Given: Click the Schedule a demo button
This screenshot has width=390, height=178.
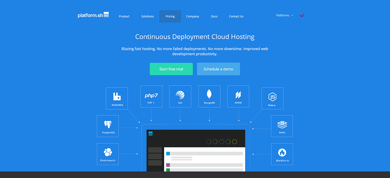Looking at the screenshot, I should (x=218, y=69).
